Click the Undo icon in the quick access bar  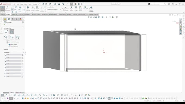63,4
